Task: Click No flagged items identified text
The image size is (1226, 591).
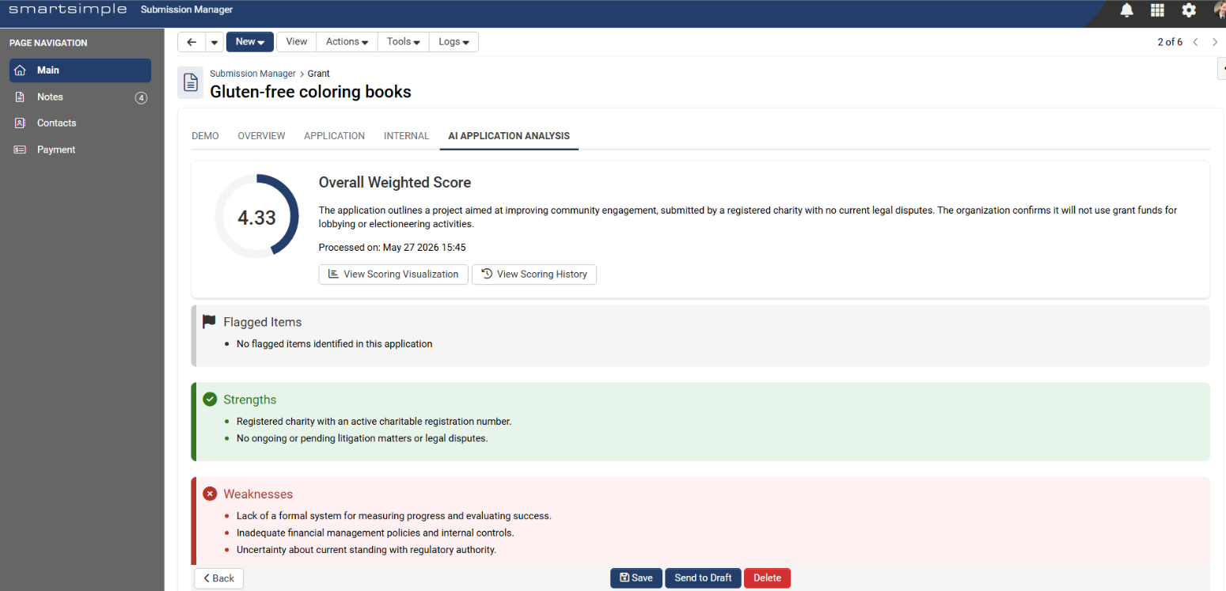Action: tap(335, 344)
